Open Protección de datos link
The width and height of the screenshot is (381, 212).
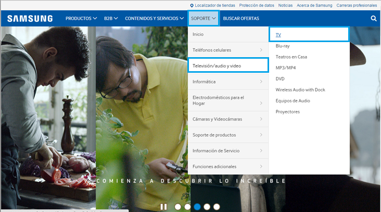[x=257, y=5]
